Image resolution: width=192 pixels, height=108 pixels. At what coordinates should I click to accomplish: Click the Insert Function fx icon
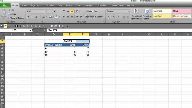point(44,30)
